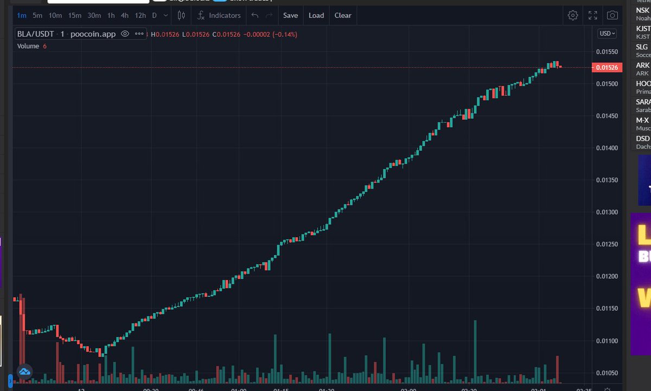Screen dimensions: 651x391
Task: Open the Indicators dialog
Action: tap(219, 15)
